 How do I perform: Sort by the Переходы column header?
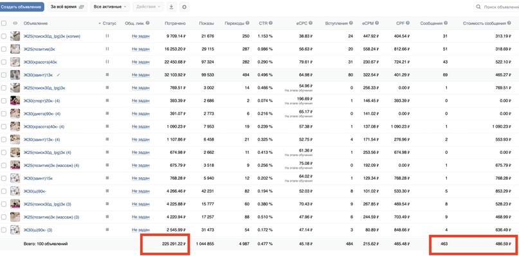click(234, 23)
